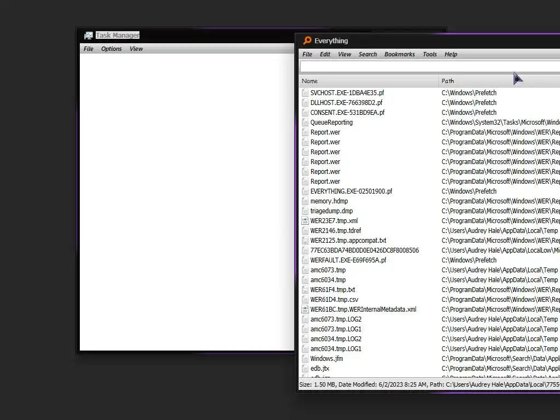Image resolution: width=560 pixels, height=420 pixels.
Task: Select WER2125.tmp.appcompat.txt file name
Action: click(x=348, y=241)
